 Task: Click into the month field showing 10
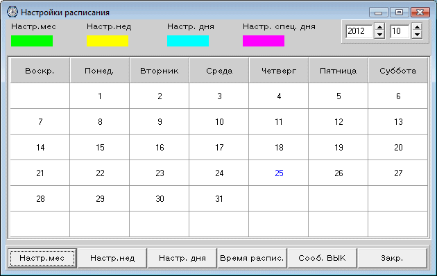point(400,31)
